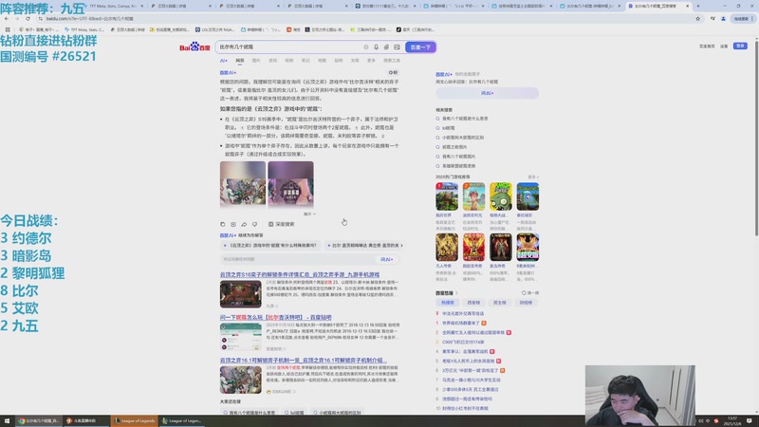
Task: Click the 小妮蔻和大妮蔻的区别 related search
Action: [x=463, y=138]
